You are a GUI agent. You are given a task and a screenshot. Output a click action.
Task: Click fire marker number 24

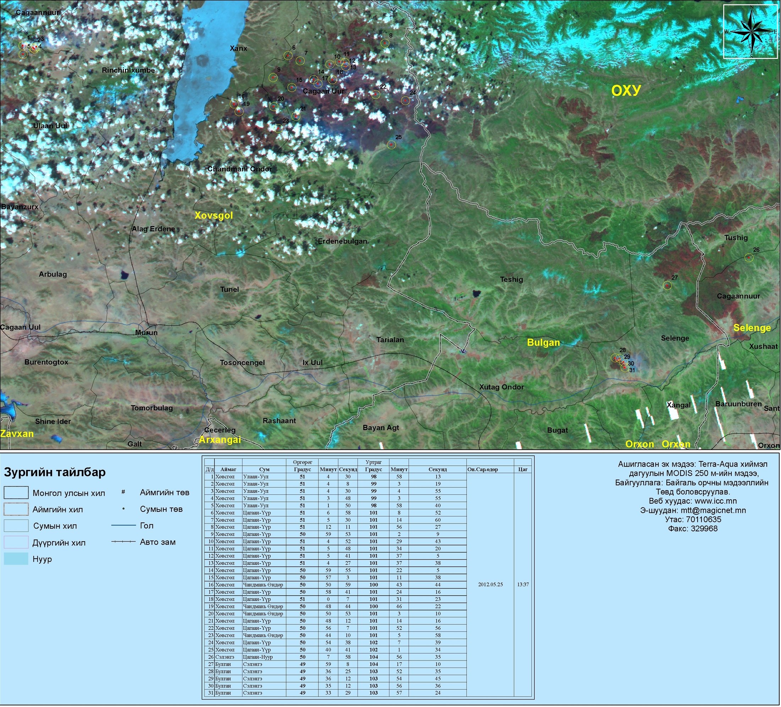405,101
